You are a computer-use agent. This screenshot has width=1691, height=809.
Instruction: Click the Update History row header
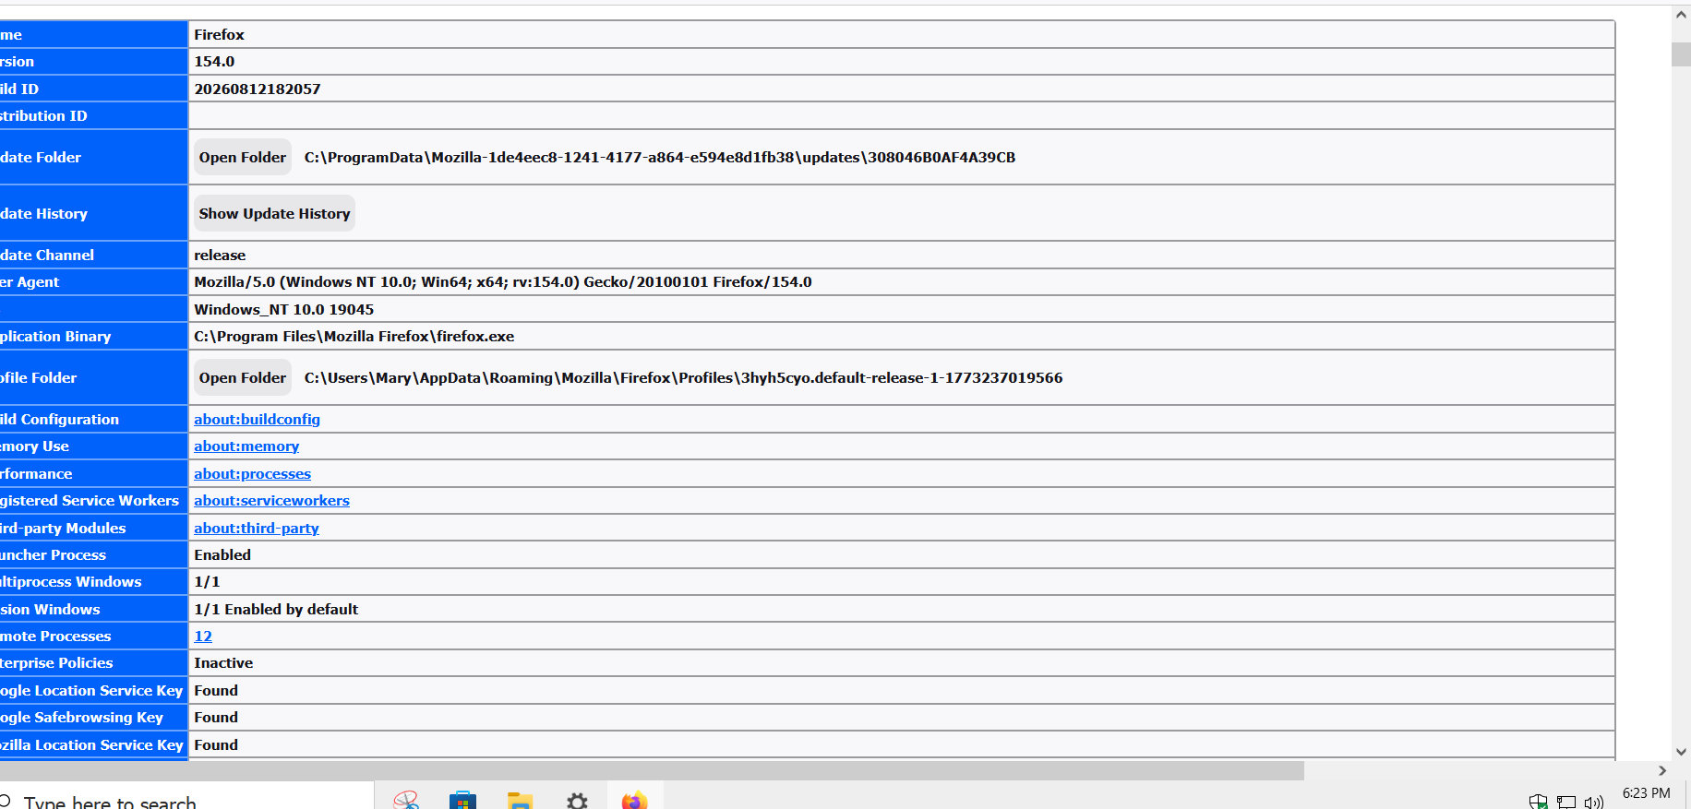click(93, 214)
